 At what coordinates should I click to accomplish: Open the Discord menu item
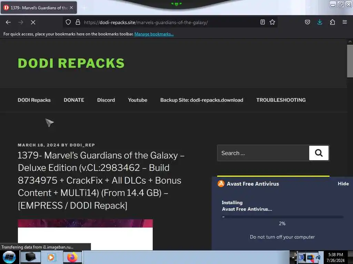click(x=106, y=100)
